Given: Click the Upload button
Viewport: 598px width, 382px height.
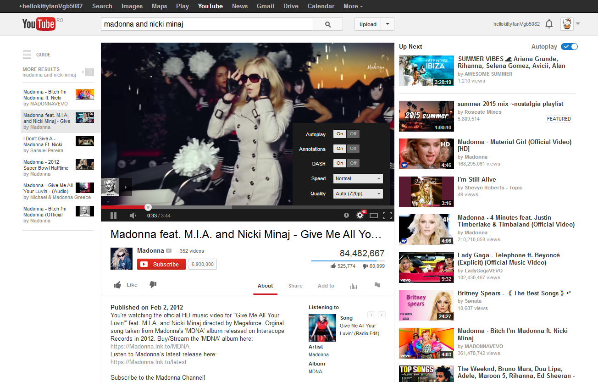Looking at the screenshot, I should coord(368,24).
